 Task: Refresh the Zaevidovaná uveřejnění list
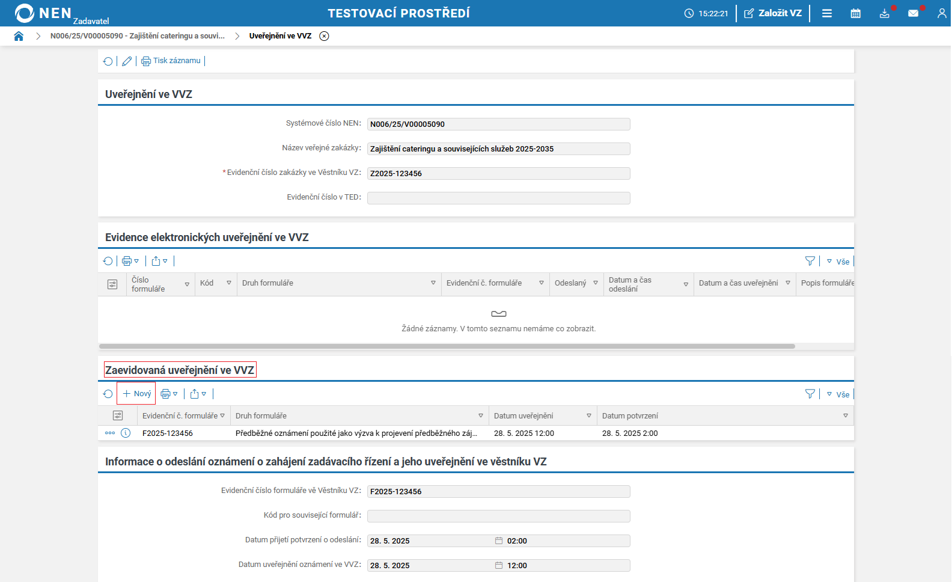pyautogui.click(x=108, y=394)
